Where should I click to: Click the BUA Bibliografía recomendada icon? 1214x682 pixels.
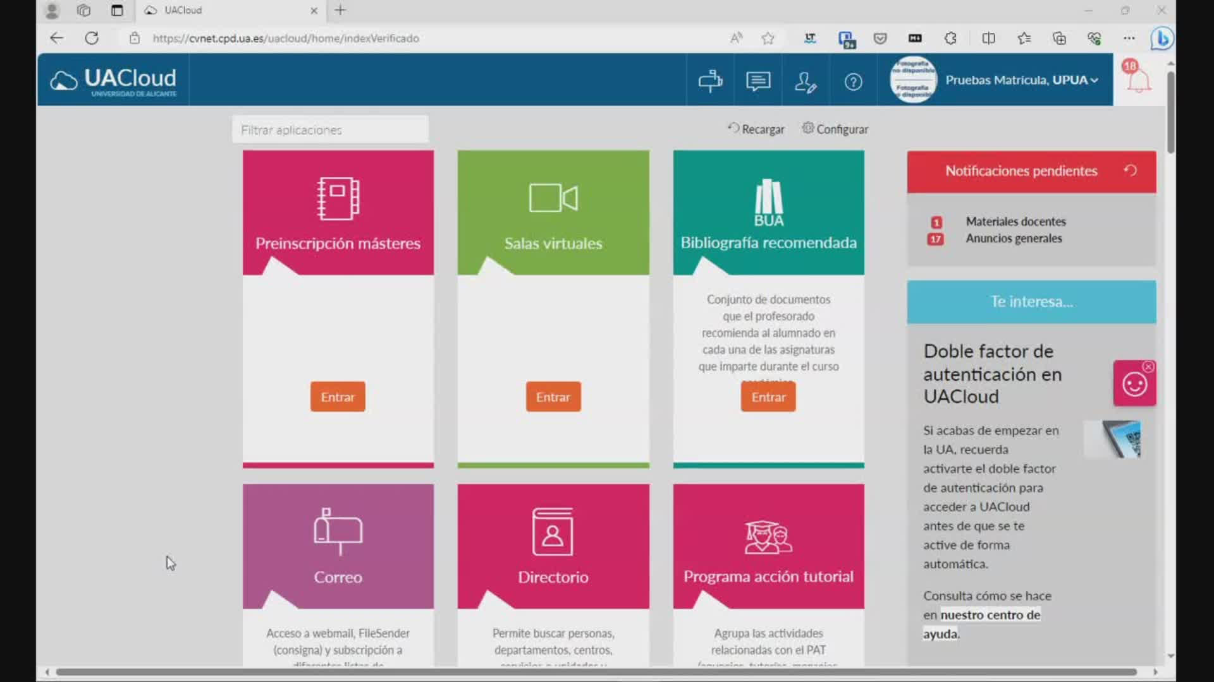coord(768,203)
